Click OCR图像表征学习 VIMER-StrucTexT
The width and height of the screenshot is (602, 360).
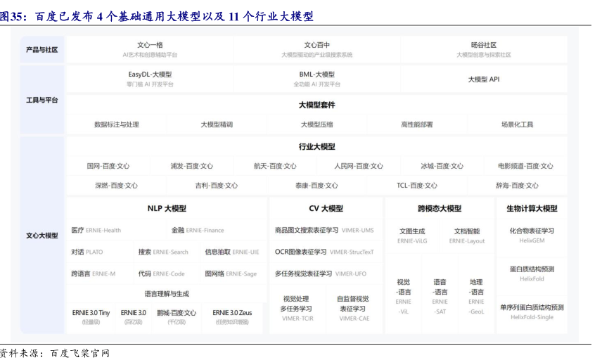point(324,252)
